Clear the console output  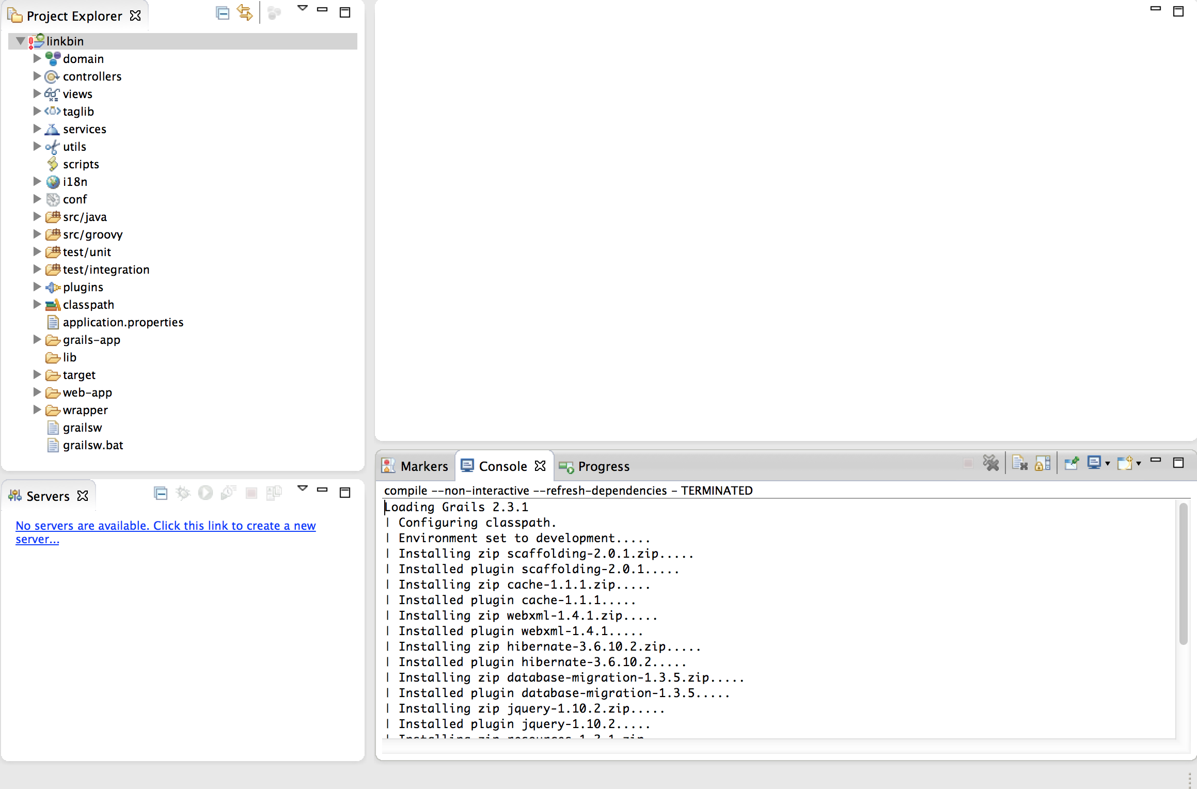coord(1020,463)
